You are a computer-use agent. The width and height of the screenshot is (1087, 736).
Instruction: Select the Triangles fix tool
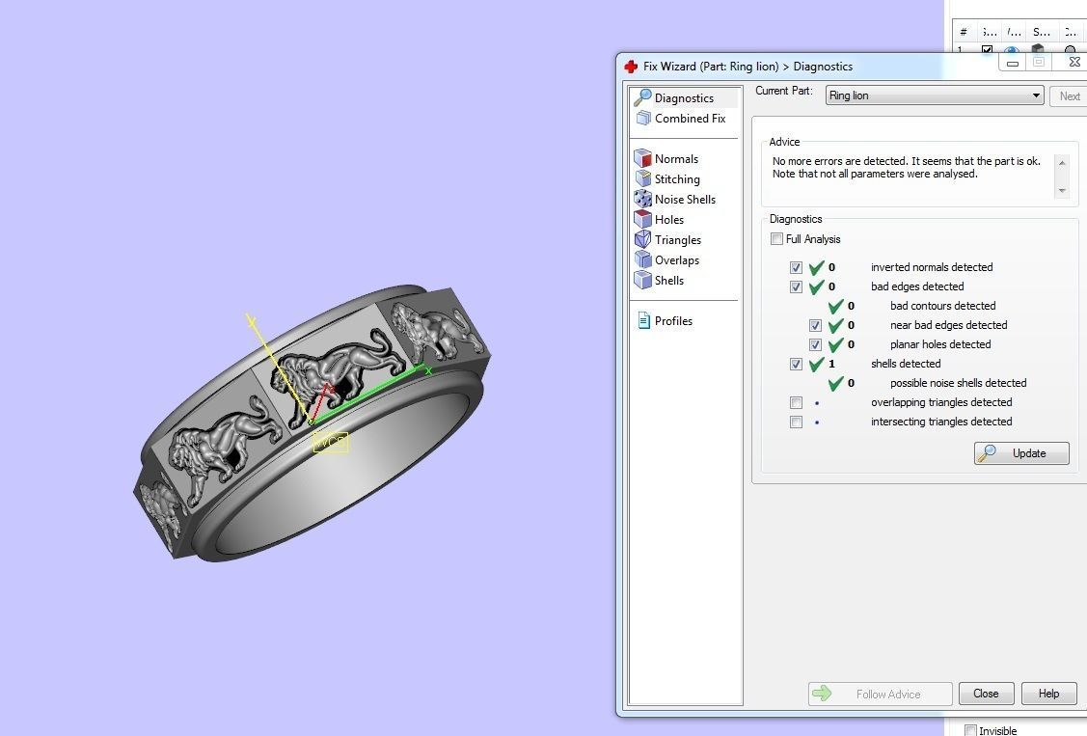[x=668, y=240]
